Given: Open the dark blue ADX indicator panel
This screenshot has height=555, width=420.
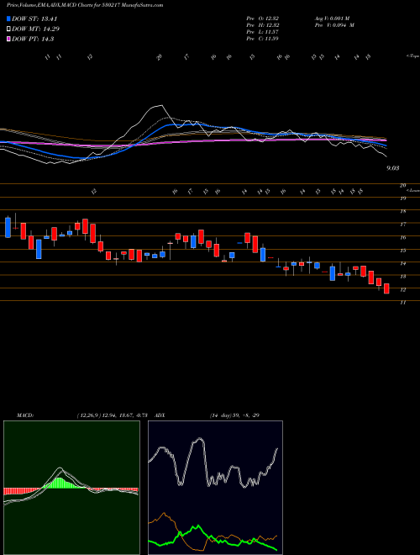Looking at the screenshot, I should (215, 488).
